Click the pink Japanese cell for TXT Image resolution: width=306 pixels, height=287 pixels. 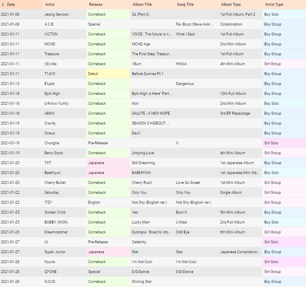(x=108, y=163)
